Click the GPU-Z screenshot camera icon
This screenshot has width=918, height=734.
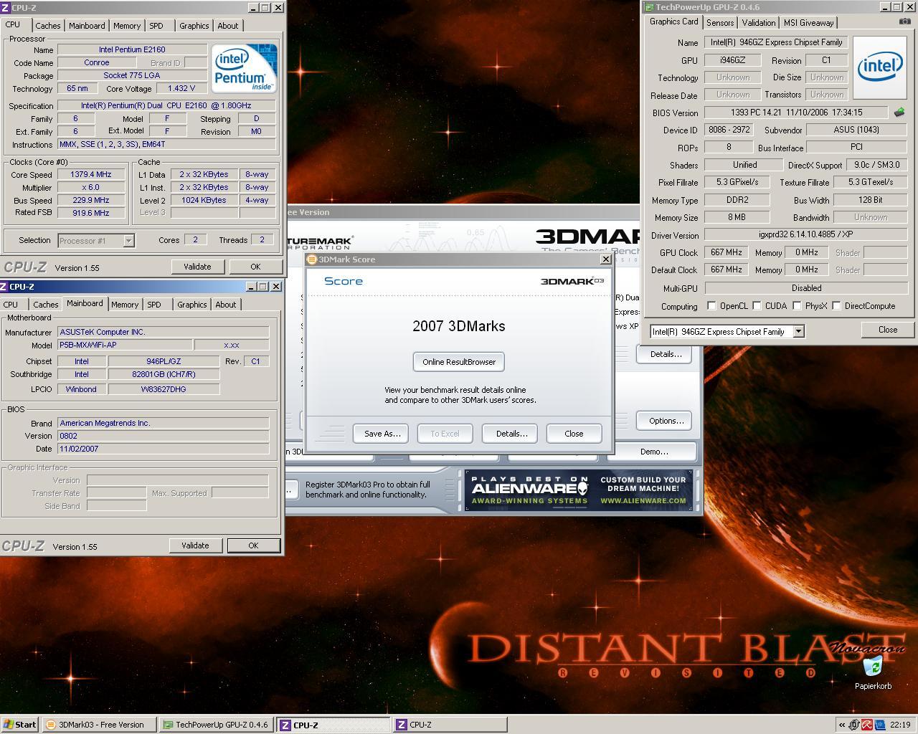tap(904, 22)
